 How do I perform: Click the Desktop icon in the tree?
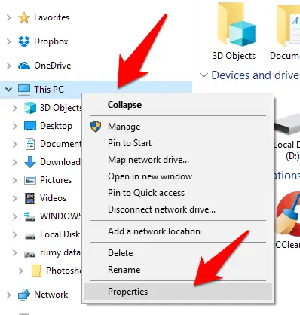coord(30,126)
